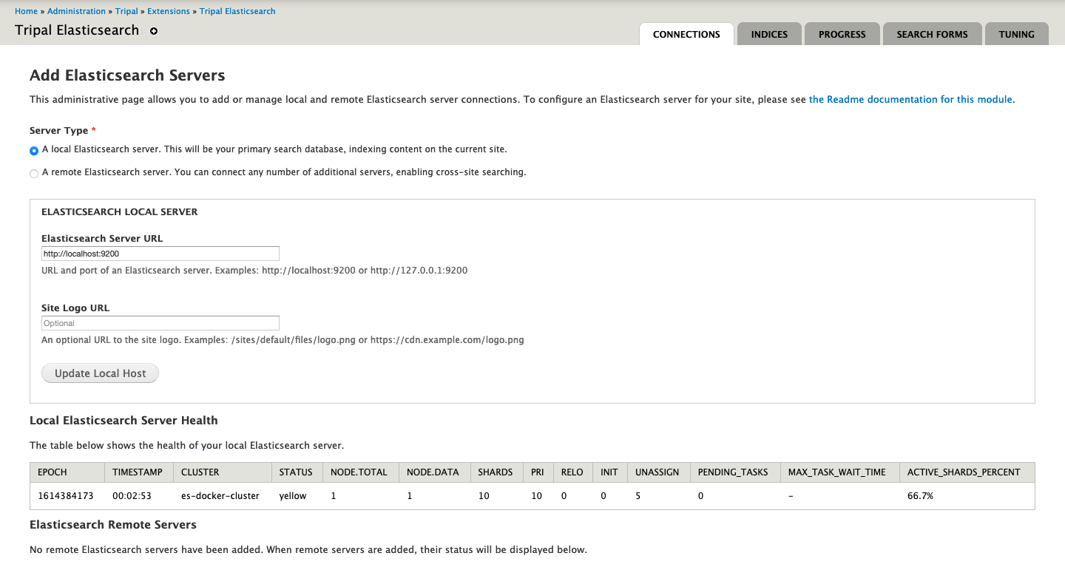Click the Tripal Elasticsearch breadcrumb link
The width and height of the screenshot is (1065, 570).
[237, 11]
